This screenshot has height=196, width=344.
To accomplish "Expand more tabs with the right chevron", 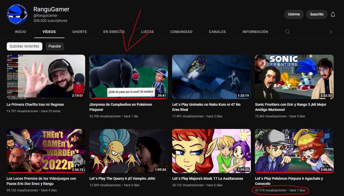I will [331, 32].
